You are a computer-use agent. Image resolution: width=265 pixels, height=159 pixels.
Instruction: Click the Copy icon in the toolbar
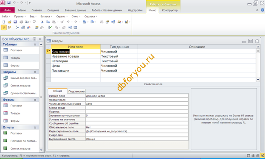click(x=48, y=22)
